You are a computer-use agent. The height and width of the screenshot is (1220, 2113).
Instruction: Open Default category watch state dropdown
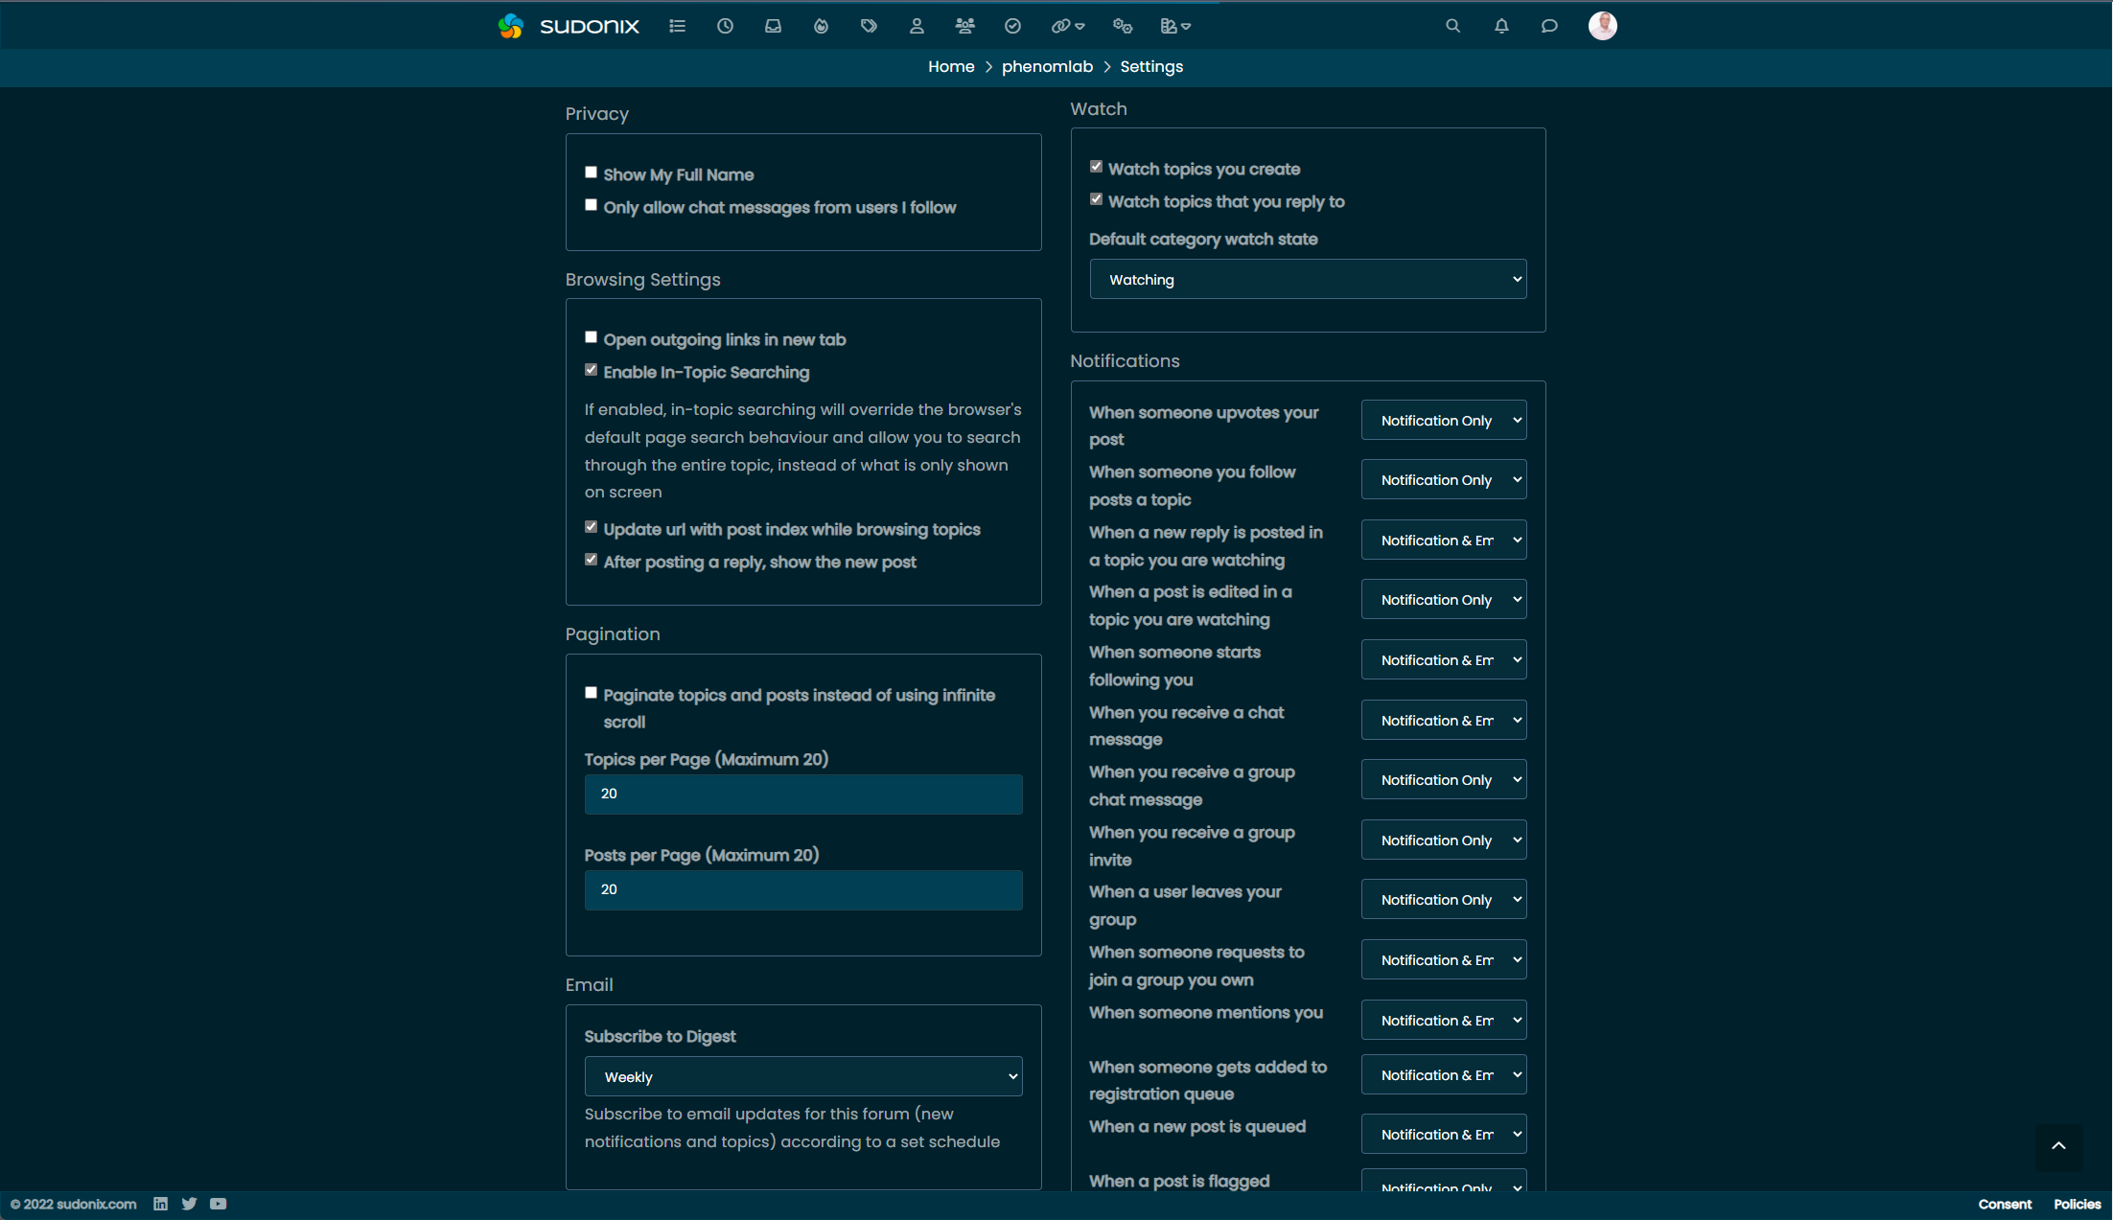(1308, 280)
